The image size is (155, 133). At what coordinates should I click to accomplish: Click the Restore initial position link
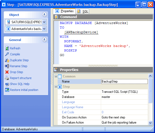(24, 90)
